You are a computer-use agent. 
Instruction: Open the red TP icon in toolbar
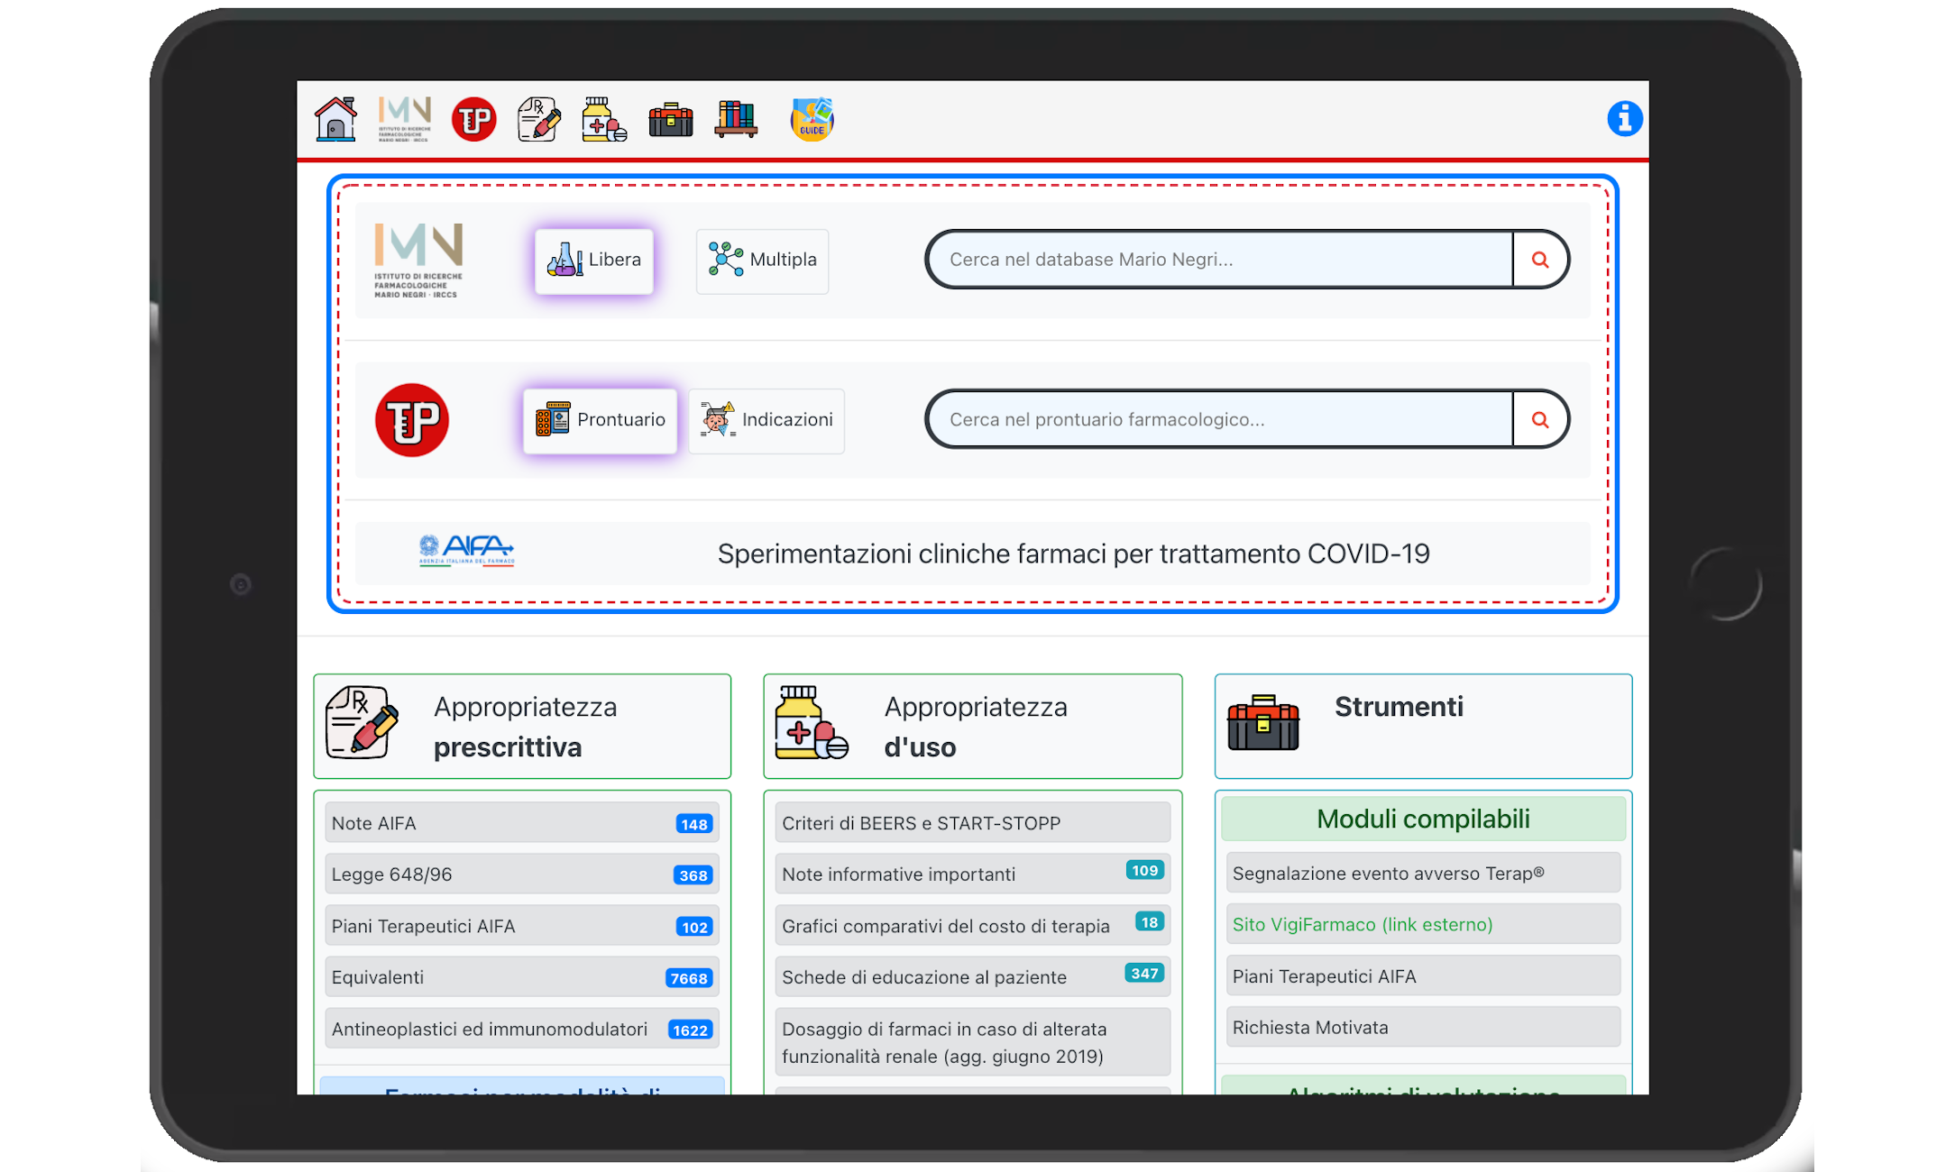click(473, 119)
